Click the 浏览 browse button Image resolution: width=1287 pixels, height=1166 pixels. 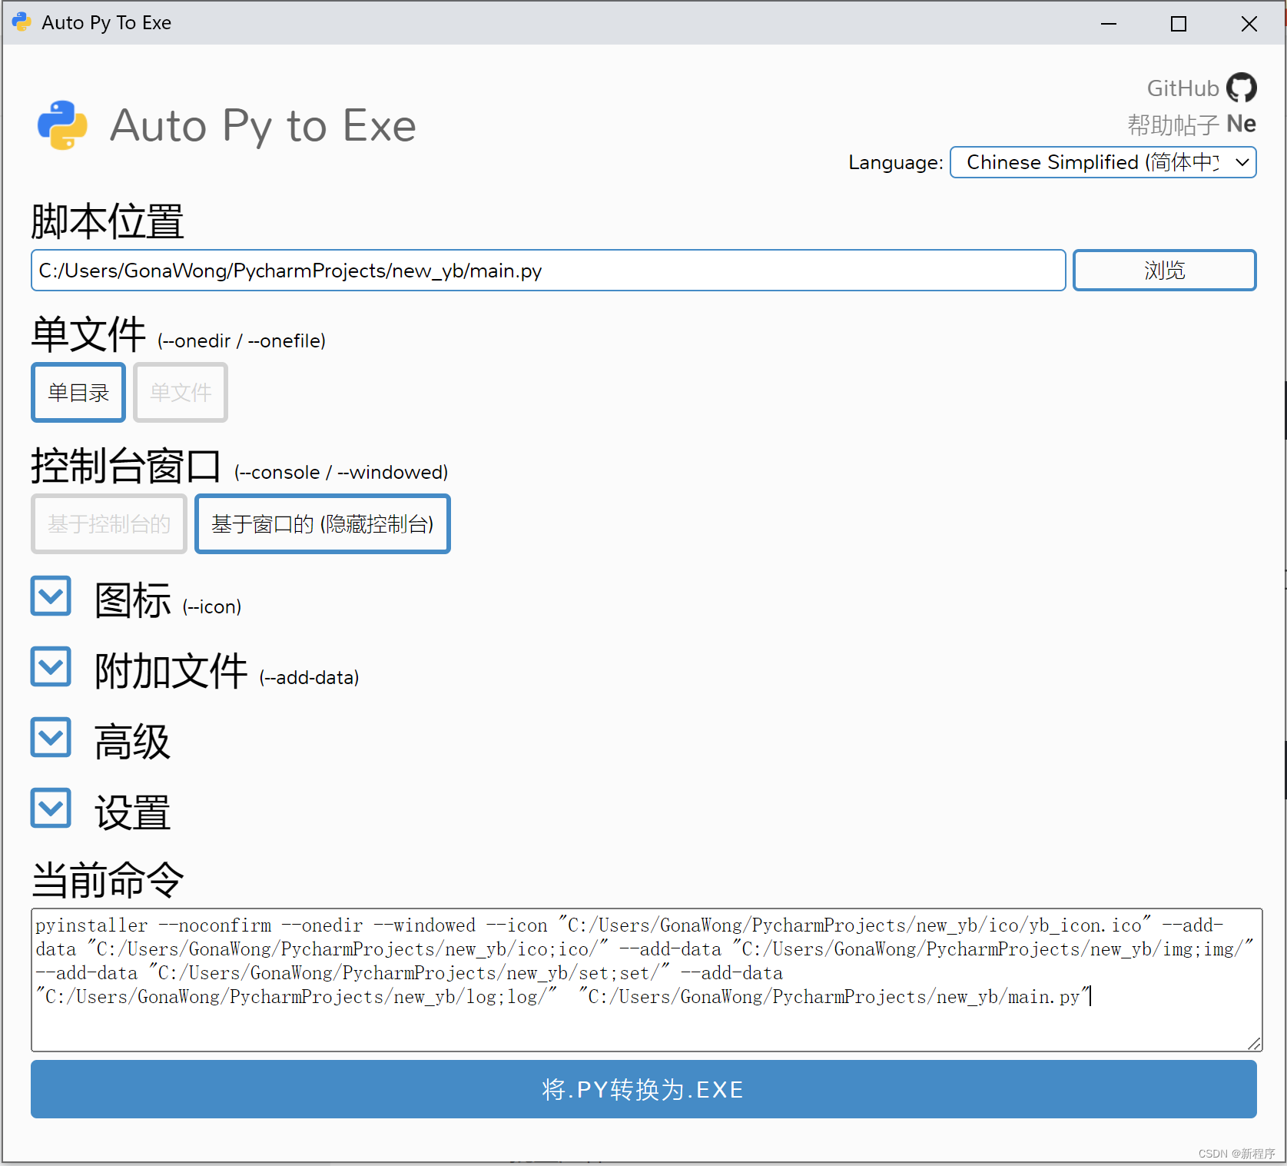pos(1164,271)
